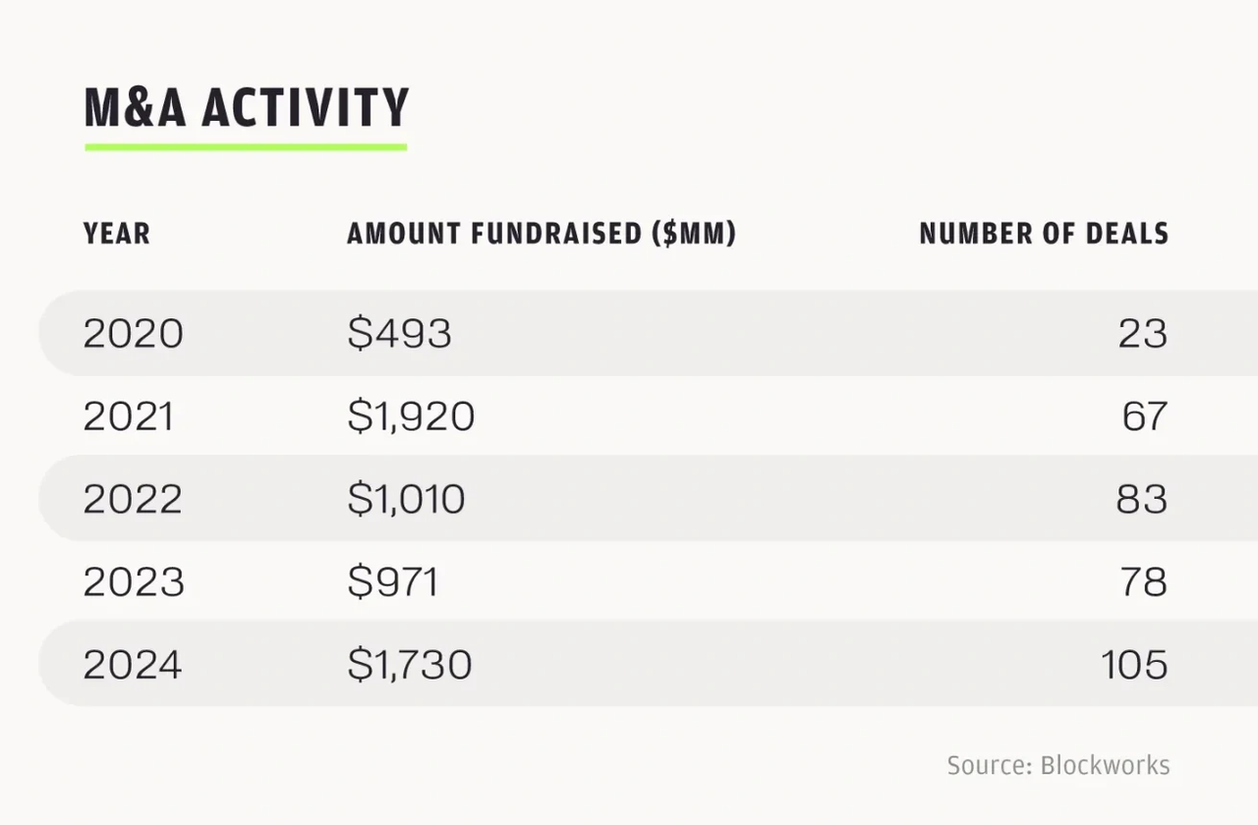1258x825 pixels.
Task: Click the $971 amount value
Action: (392, 582)
